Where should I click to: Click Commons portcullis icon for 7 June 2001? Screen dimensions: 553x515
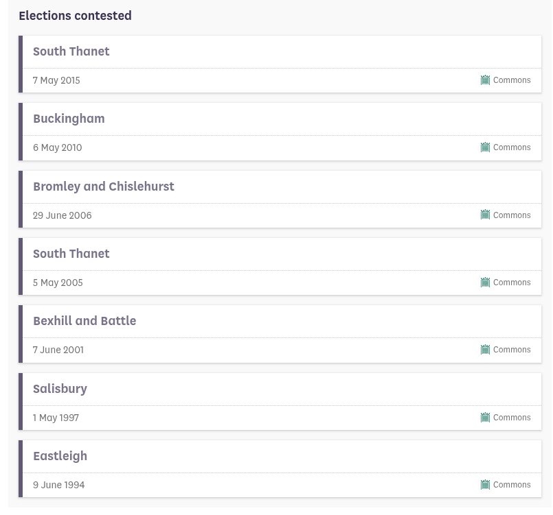coord(485,350)
